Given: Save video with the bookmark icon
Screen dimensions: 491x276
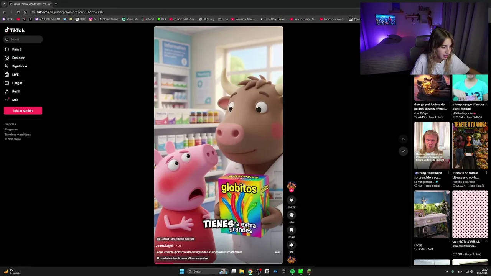Looking at the screenshot, I should pyautogui.click(x=291, y=230).
